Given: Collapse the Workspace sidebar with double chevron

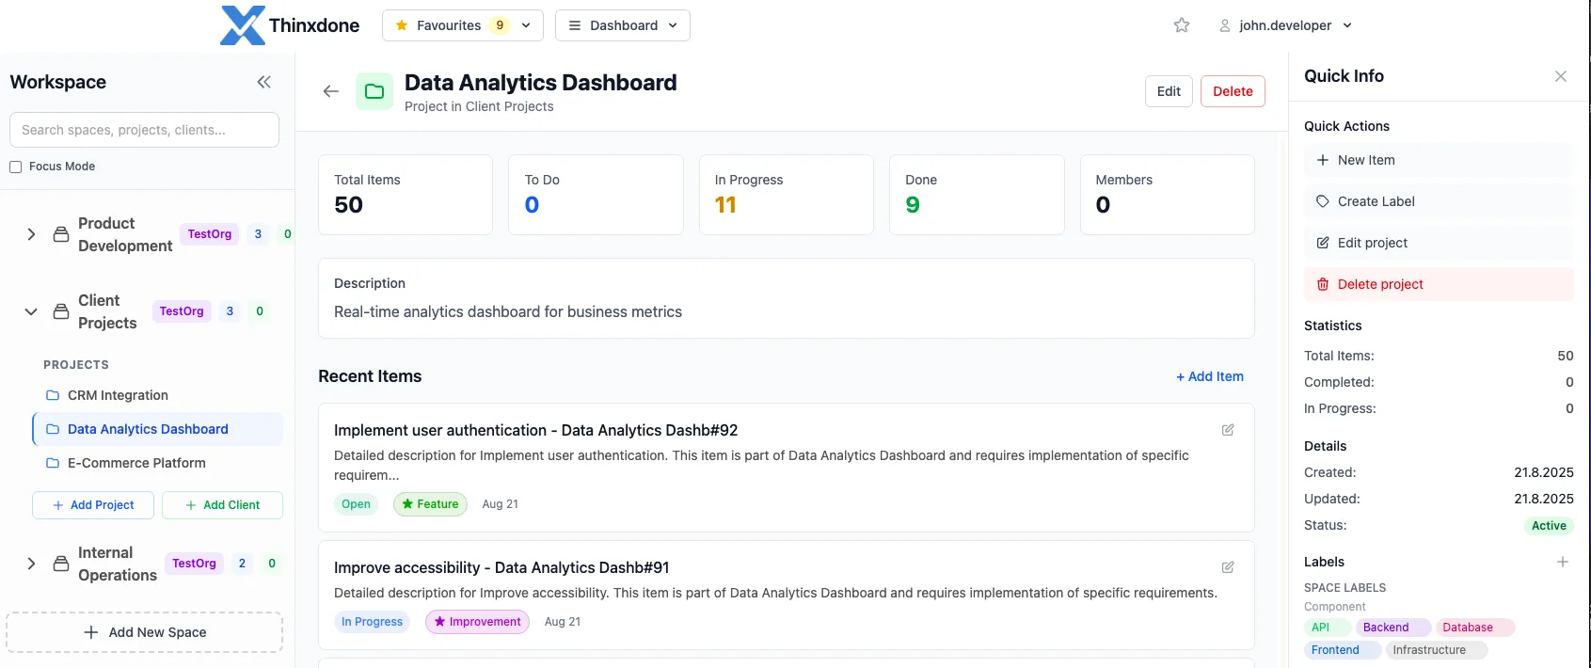Looking at the screenshot, I should coord(263,82).
